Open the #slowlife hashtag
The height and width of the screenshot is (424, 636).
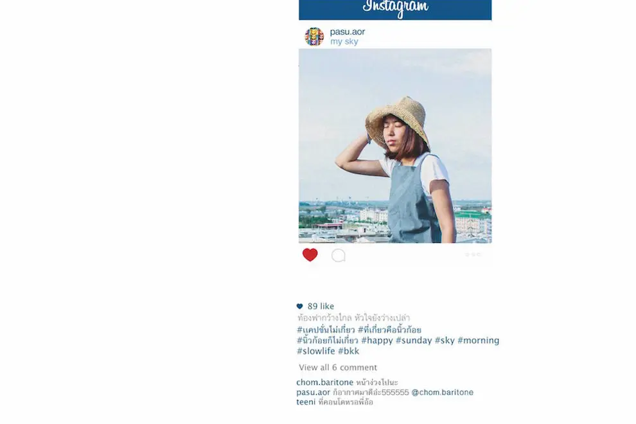coord(316,351)
